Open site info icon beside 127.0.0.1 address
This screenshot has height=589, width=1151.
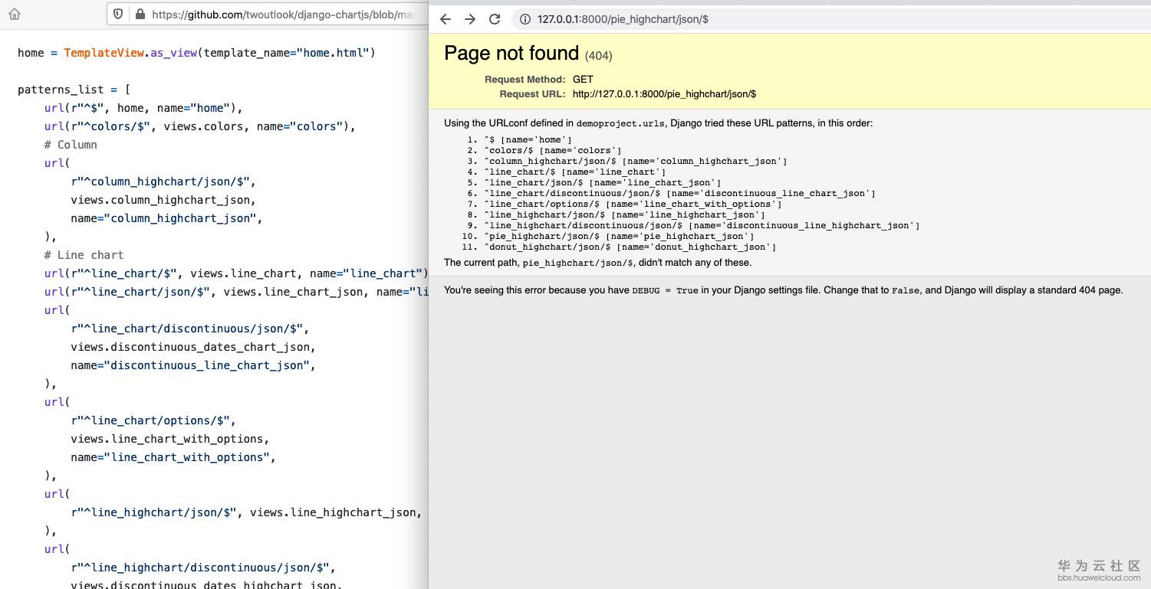click(525, 19)
